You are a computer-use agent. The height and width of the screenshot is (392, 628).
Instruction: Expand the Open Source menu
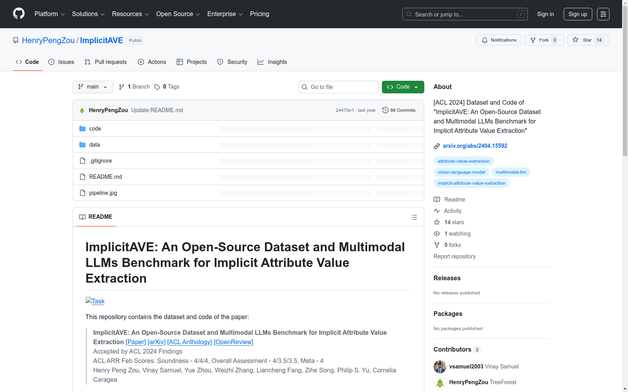(x=178, y=14)
